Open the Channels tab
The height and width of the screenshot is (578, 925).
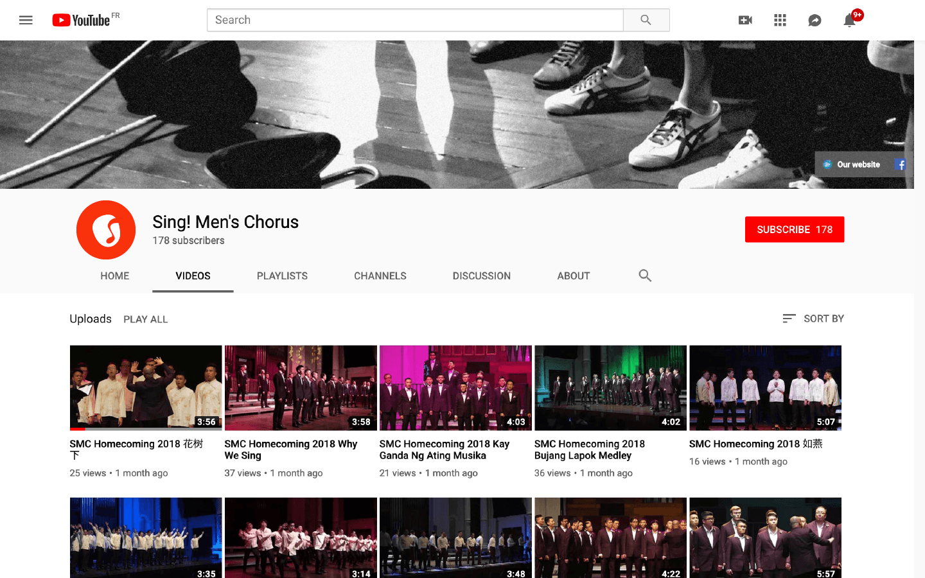point(380,276)
